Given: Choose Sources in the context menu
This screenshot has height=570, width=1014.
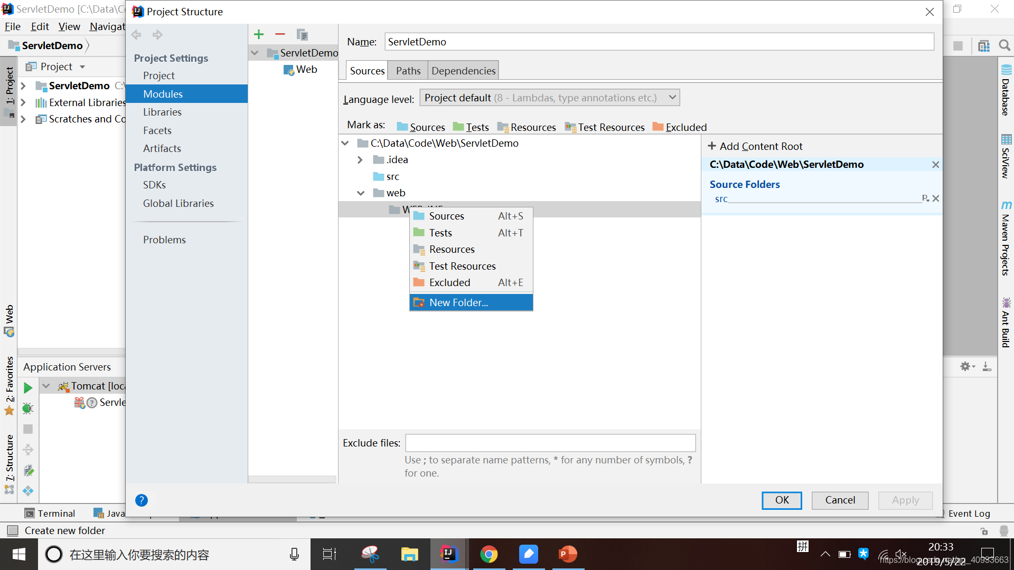Looking at the screenshot, I should (x=471, y=216).
